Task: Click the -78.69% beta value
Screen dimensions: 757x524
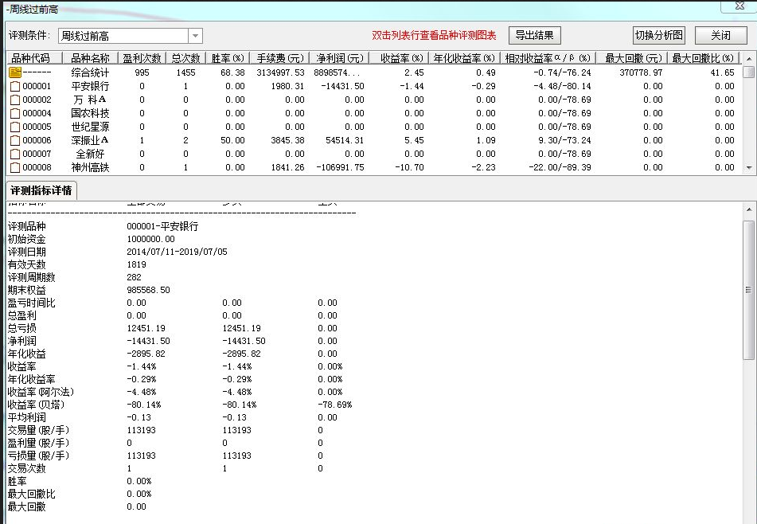Action: (x=334, y=405)
